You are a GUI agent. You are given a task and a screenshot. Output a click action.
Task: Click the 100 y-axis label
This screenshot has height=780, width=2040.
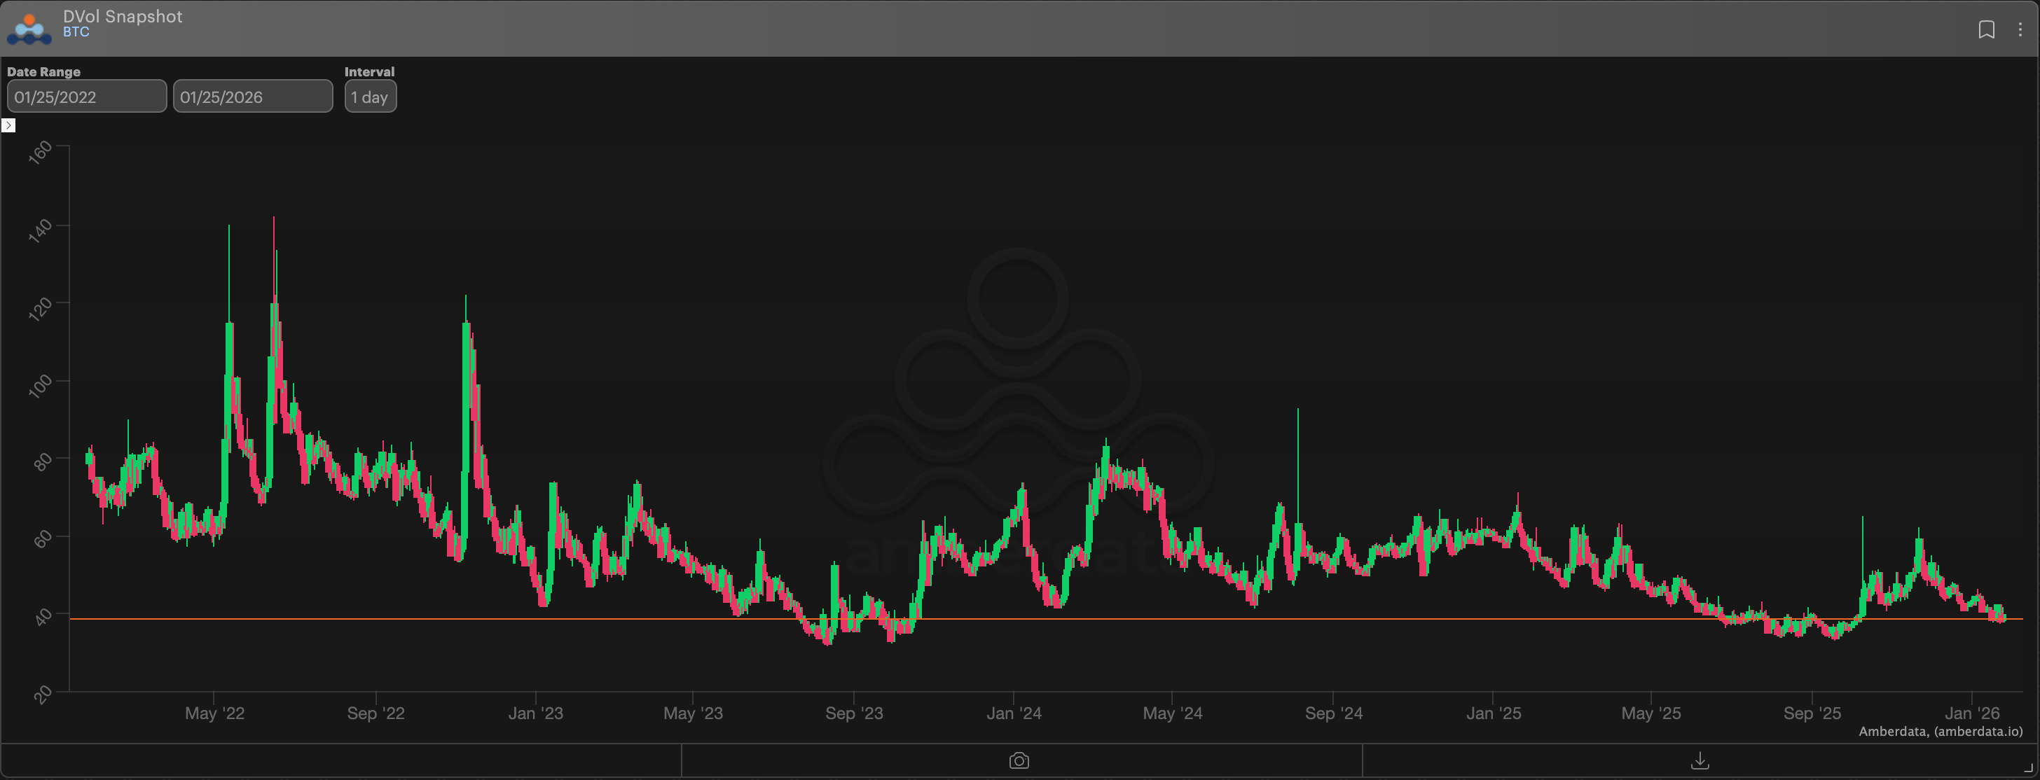tap(40, 386)
